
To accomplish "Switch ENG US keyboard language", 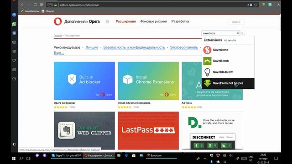I will tap(251, 159).
